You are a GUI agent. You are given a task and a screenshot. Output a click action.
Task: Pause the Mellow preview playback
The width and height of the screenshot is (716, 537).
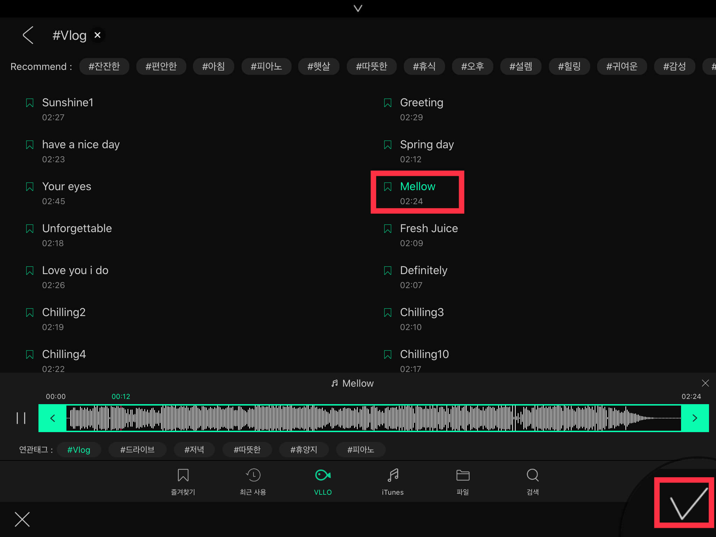point(21,418)
